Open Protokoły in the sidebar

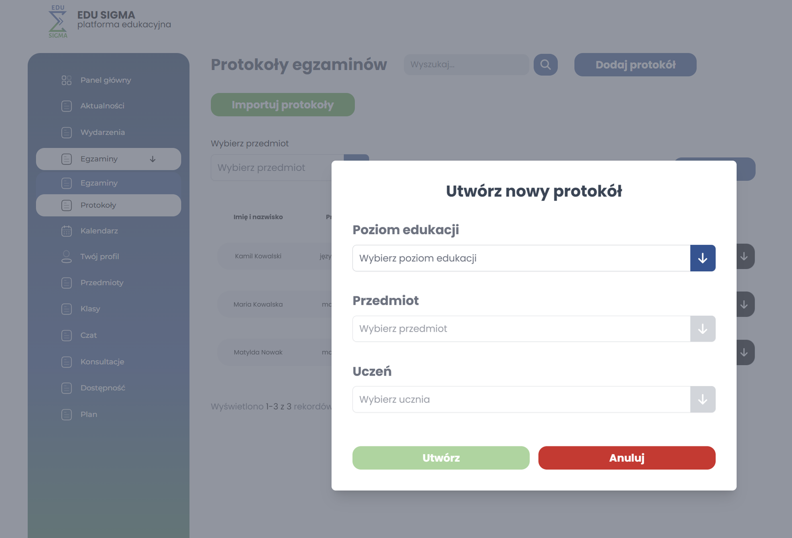pos(98,205)
